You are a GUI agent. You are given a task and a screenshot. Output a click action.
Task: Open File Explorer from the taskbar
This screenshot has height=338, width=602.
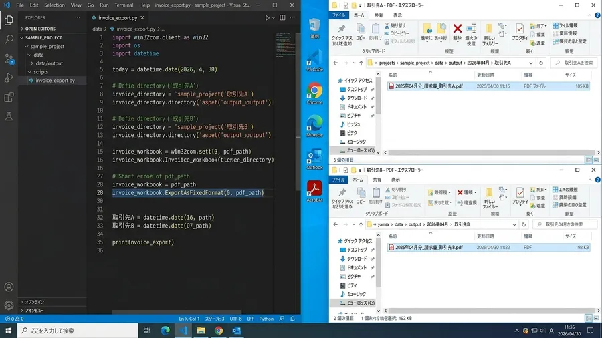[x=201, y=331]
